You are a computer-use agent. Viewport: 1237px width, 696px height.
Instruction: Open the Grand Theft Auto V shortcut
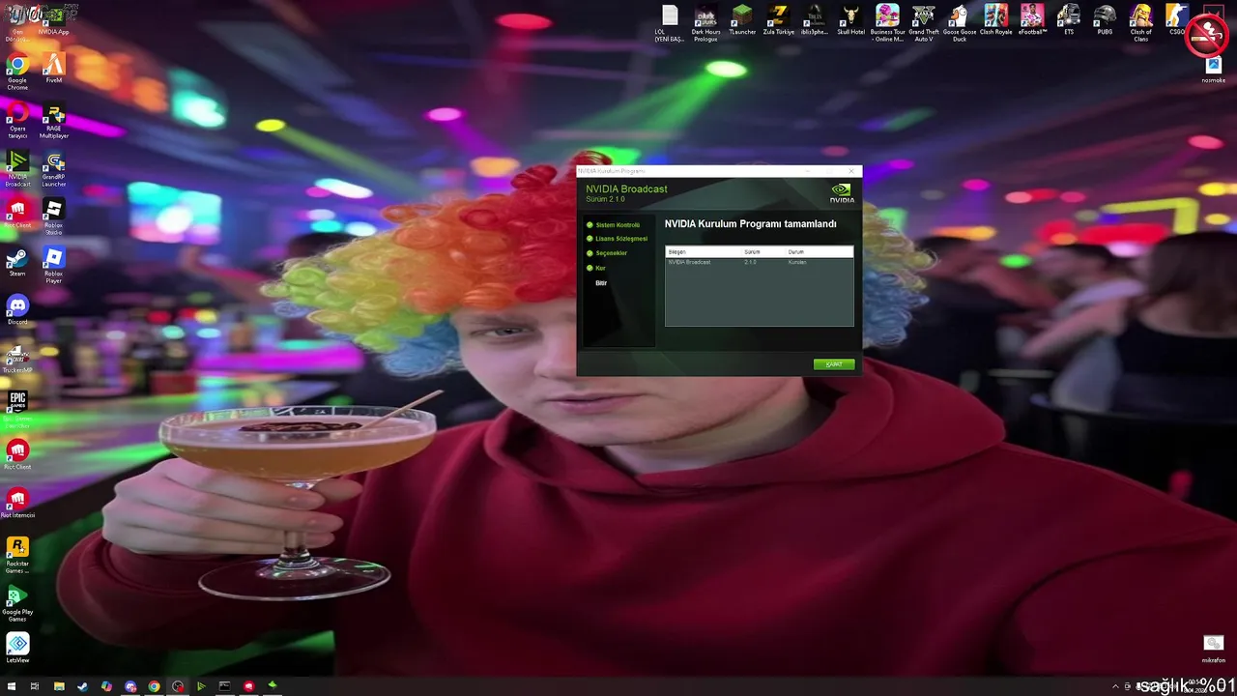(924, 23)
